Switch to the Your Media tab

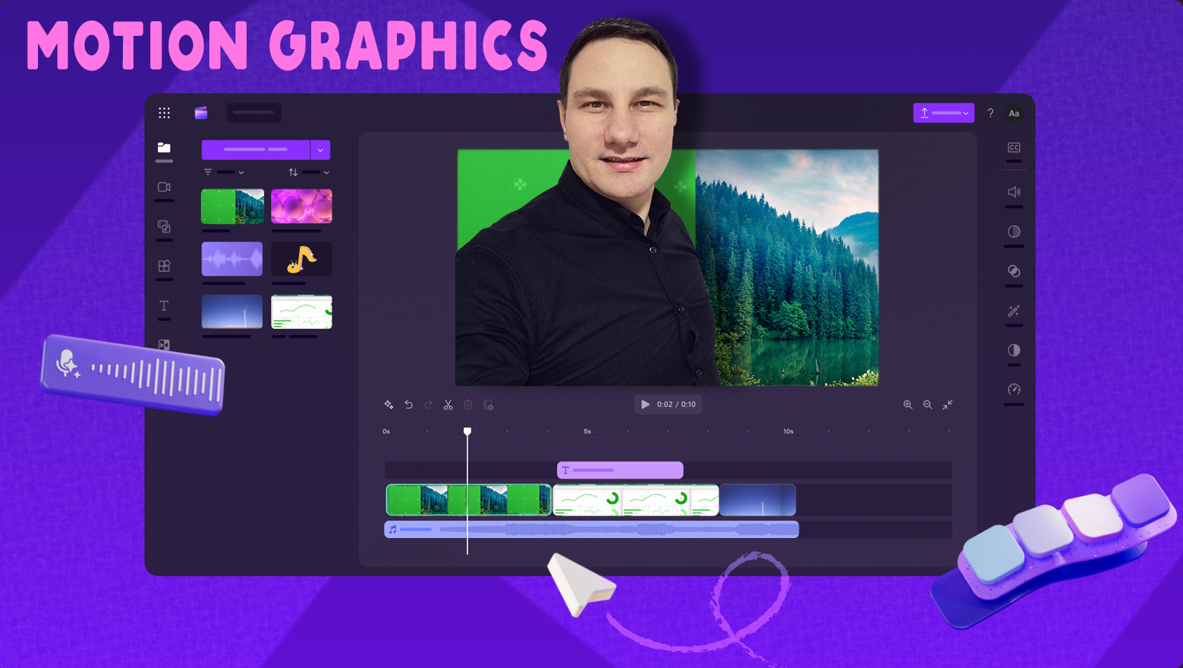coord(164,148)
